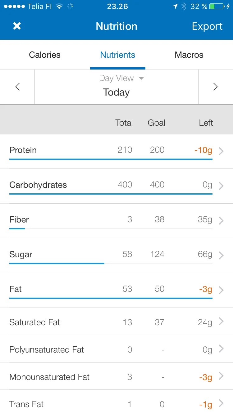This screenshot has width=233, height=414.
Task: Open Carbohydrates details chevron
Action: coord(221,186)
